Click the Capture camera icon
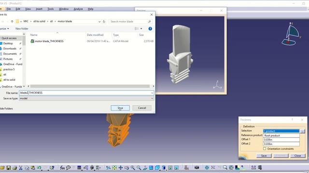309x173 pixels. coord(197,168)
